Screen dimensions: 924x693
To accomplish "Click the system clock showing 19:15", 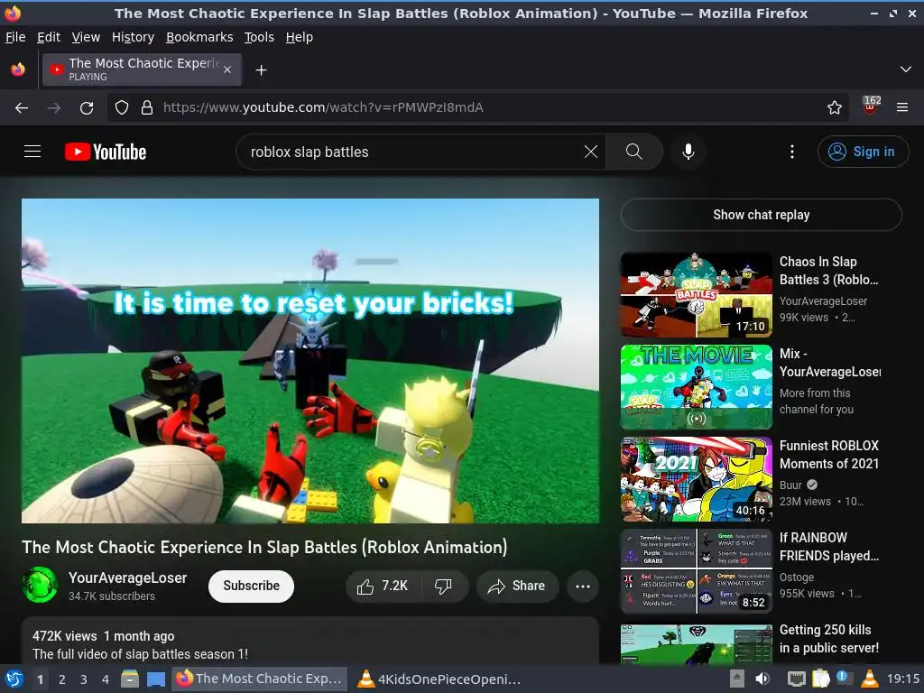I will (x=903, y=679).
